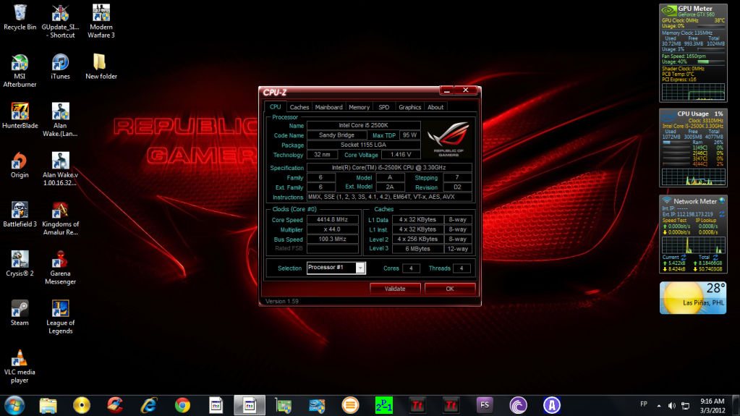Click the Bus Speed 100.3 MHz field
The height and width of the screenshot is (416, 740).
[332, 239]
